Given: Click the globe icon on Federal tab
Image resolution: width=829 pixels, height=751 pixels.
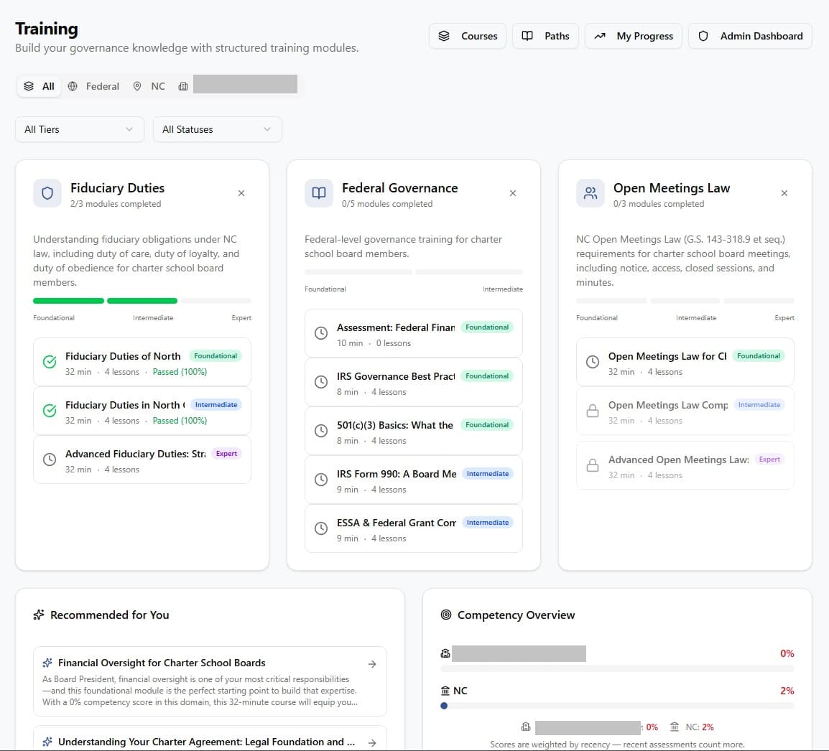Looking at the screenshot, I should (73, 86).
